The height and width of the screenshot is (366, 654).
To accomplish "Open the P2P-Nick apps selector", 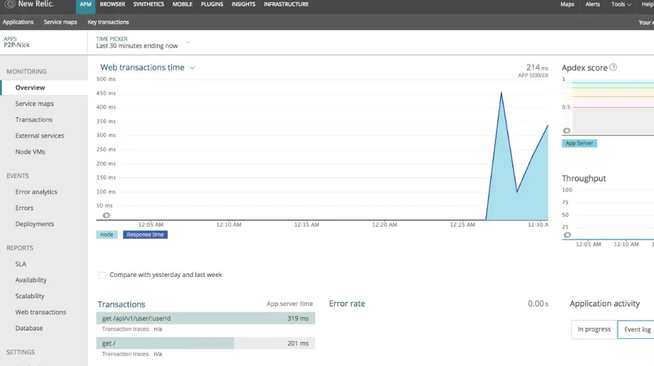I will tap(17, 42).
